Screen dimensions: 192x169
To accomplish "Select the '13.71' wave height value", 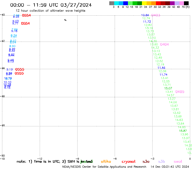I will [x=167, y=85].
